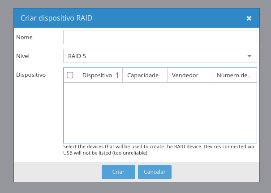Click the Nome text input field
271x193 pixels.
tap(160, 37)
